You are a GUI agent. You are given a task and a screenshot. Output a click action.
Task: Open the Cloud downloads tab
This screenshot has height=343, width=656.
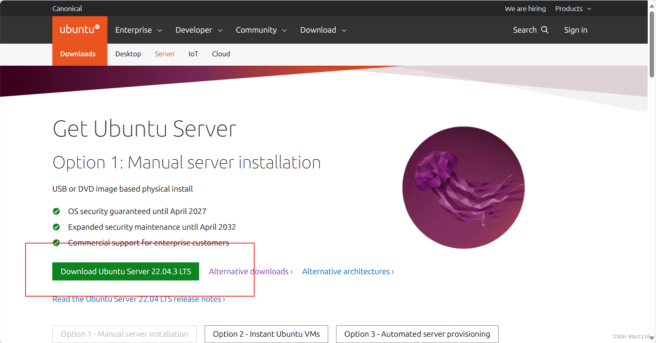click(221, 54)
